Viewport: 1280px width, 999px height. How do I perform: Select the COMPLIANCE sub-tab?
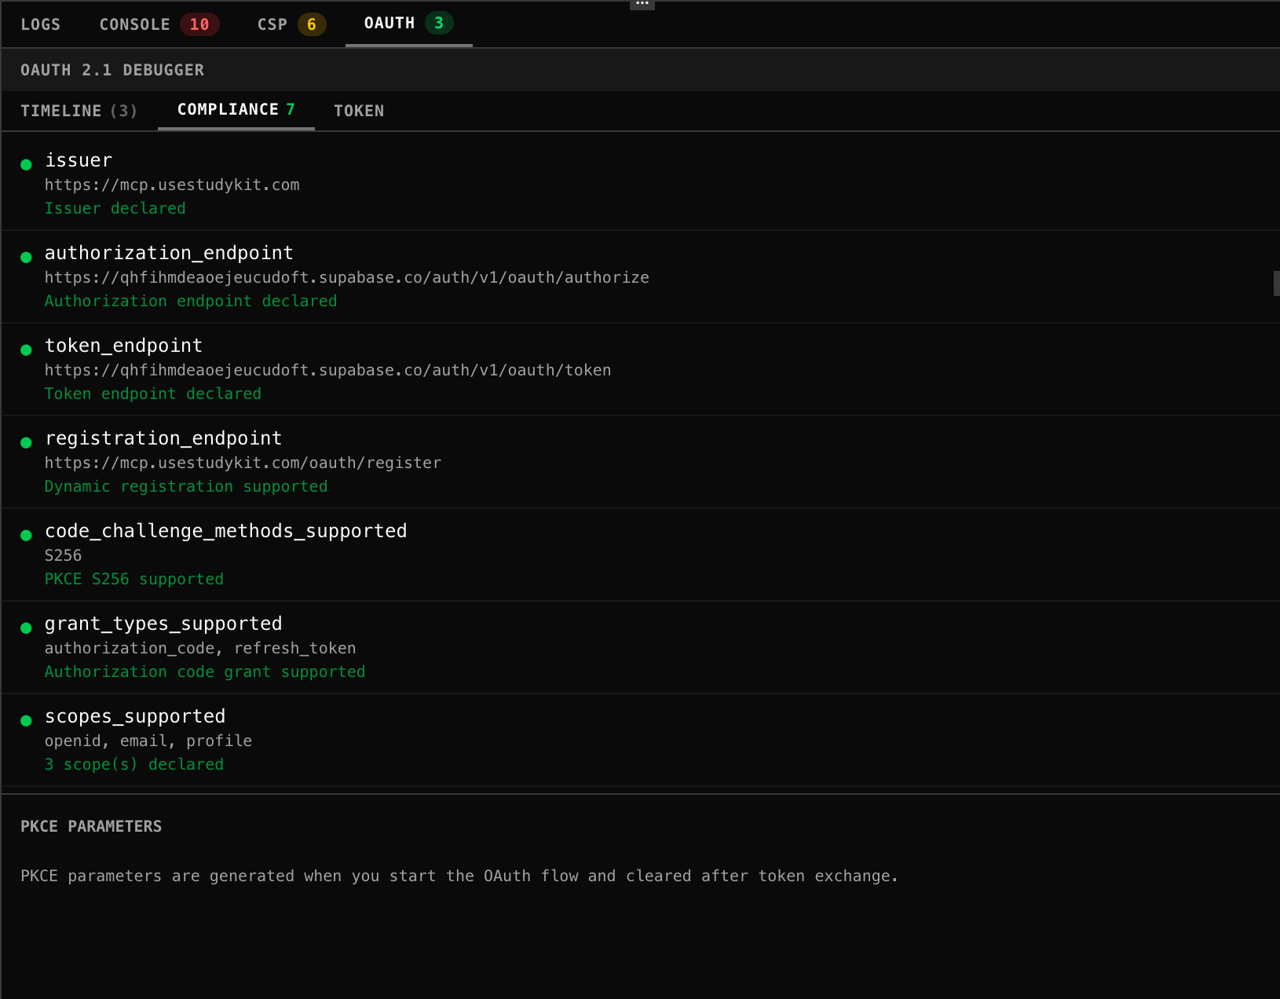tap(236, 110)
